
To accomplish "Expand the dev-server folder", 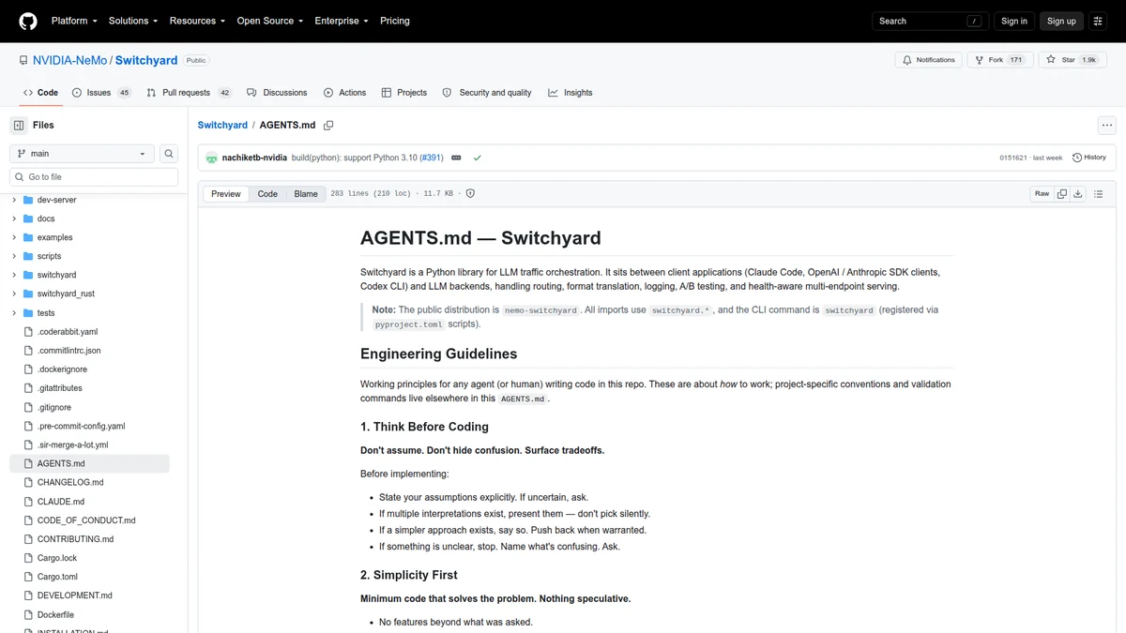I will coord(14,200).
